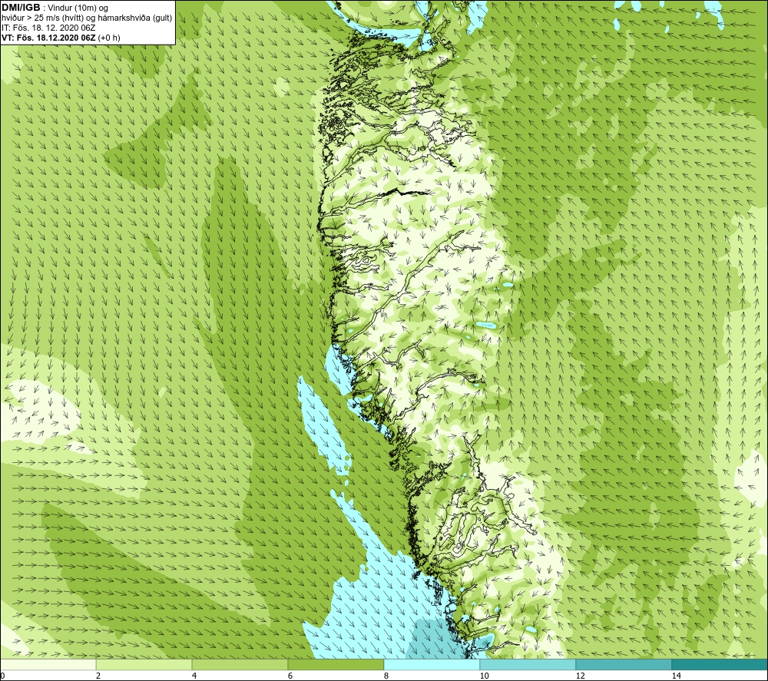Select the 'IT: Fös. 18. 12. 2020 06Z' line

(x=48, y=28)
